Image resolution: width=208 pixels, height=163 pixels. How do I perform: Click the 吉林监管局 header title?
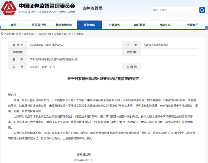tap(92, 8)
